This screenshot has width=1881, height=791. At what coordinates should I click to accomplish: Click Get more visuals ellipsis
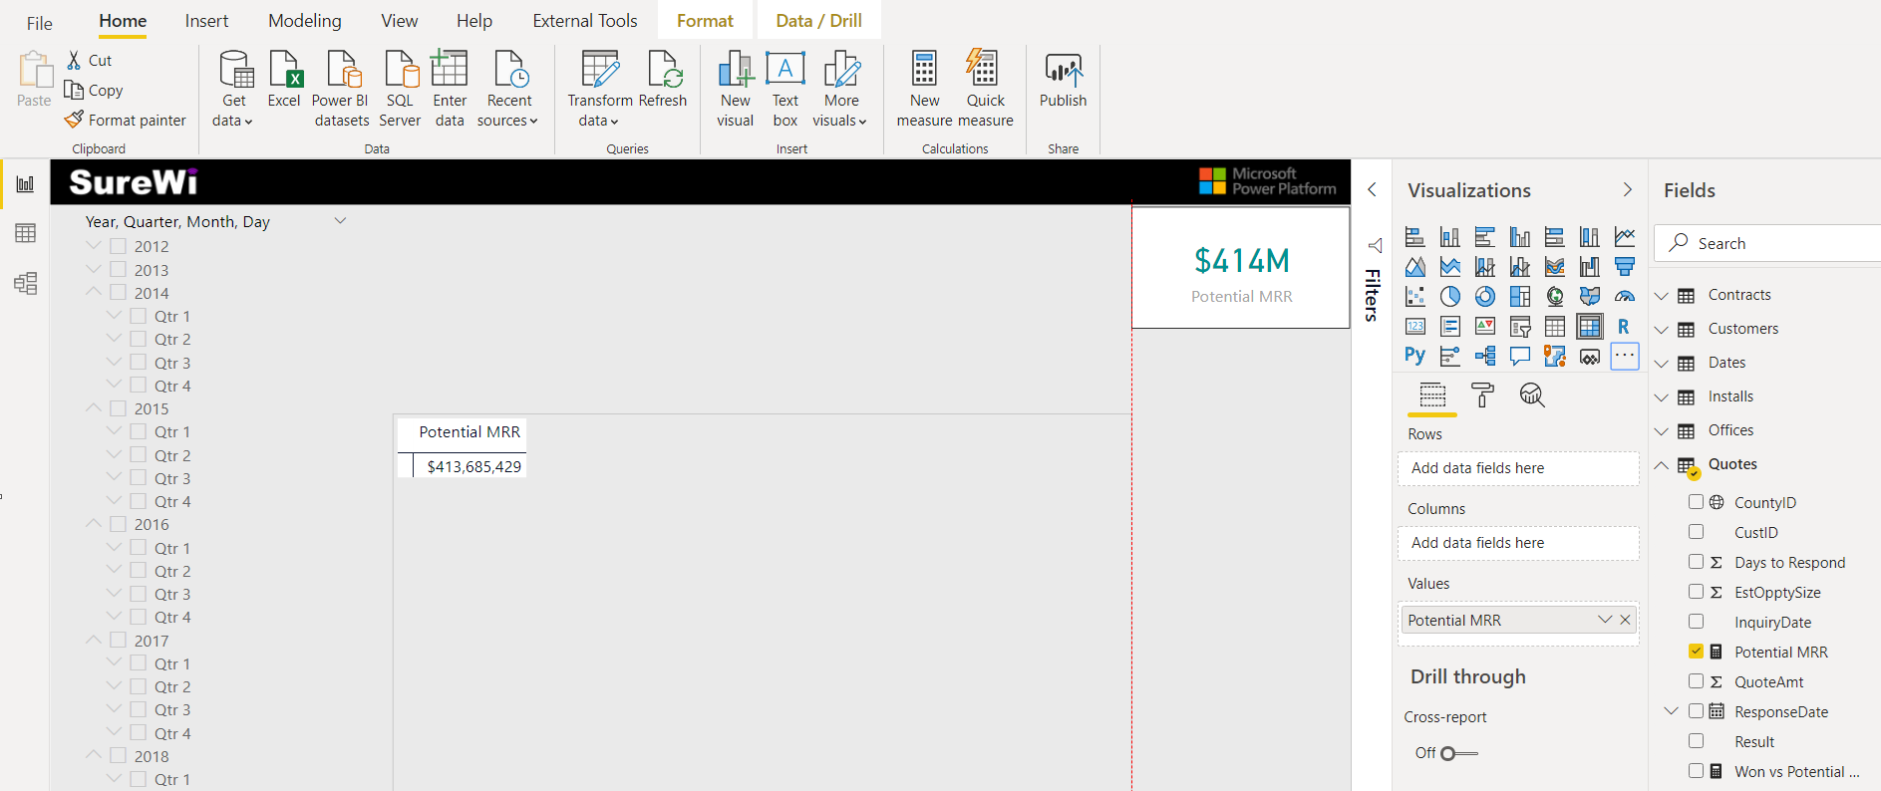[1625, 356]
